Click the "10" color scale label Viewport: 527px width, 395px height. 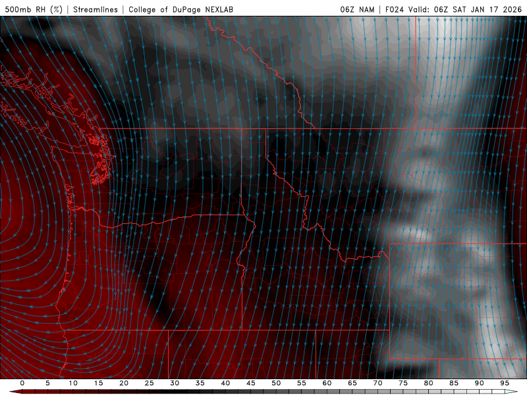tap(73, 383)
